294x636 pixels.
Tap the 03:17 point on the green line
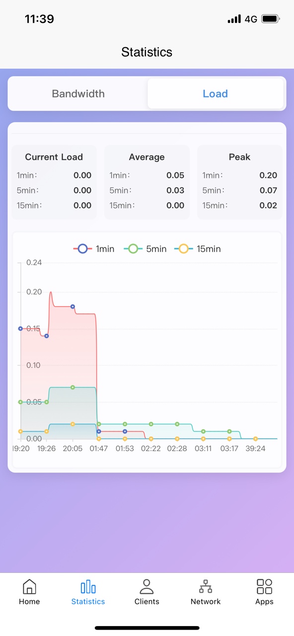click(229, 431)
